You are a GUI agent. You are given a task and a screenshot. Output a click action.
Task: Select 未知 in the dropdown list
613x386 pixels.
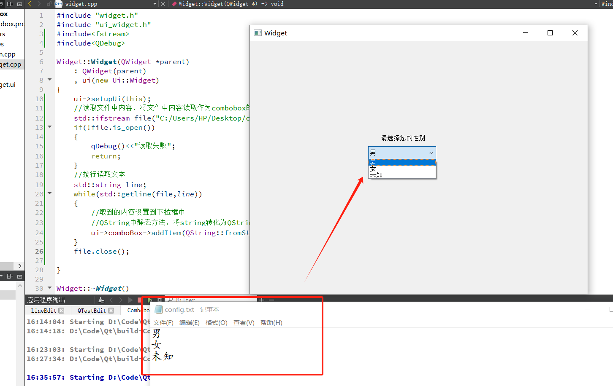402,175
